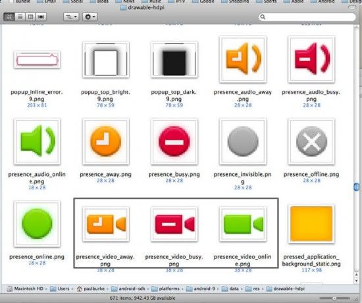Switch to column view mode
This screenshot has height=303, width=362.
(30, 17)
